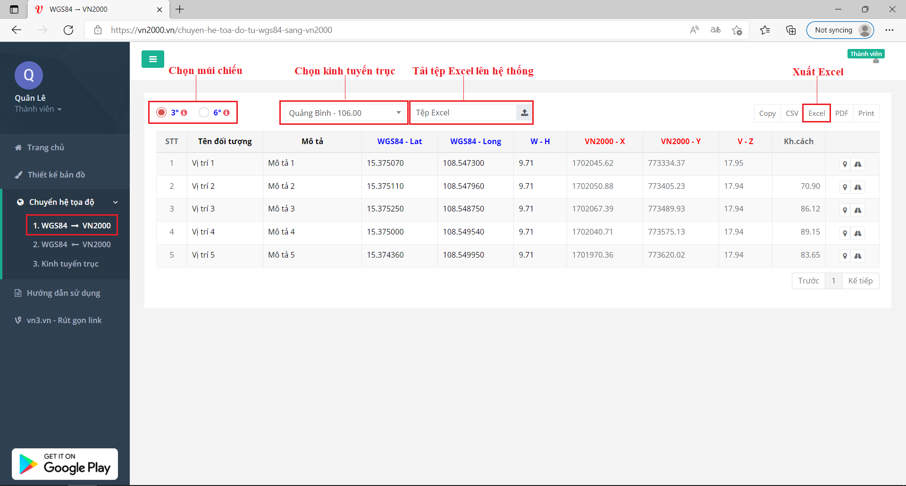The width and height of the screenshot is (906, 486).
Task: Click the map pin icon for Vị trí 2
Action: click(x=845, y=187)
